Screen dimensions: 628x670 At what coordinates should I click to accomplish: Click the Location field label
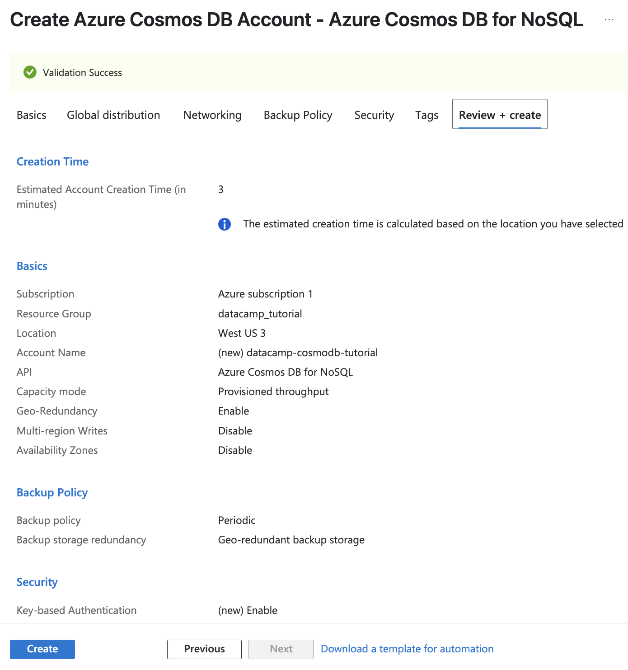[x=36, y=334]
